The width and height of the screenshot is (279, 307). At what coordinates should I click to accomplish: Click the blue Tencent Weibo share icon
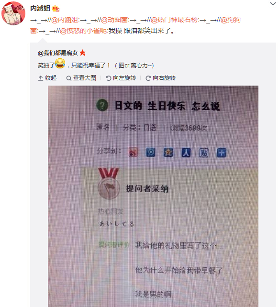[x=151, y=152]
